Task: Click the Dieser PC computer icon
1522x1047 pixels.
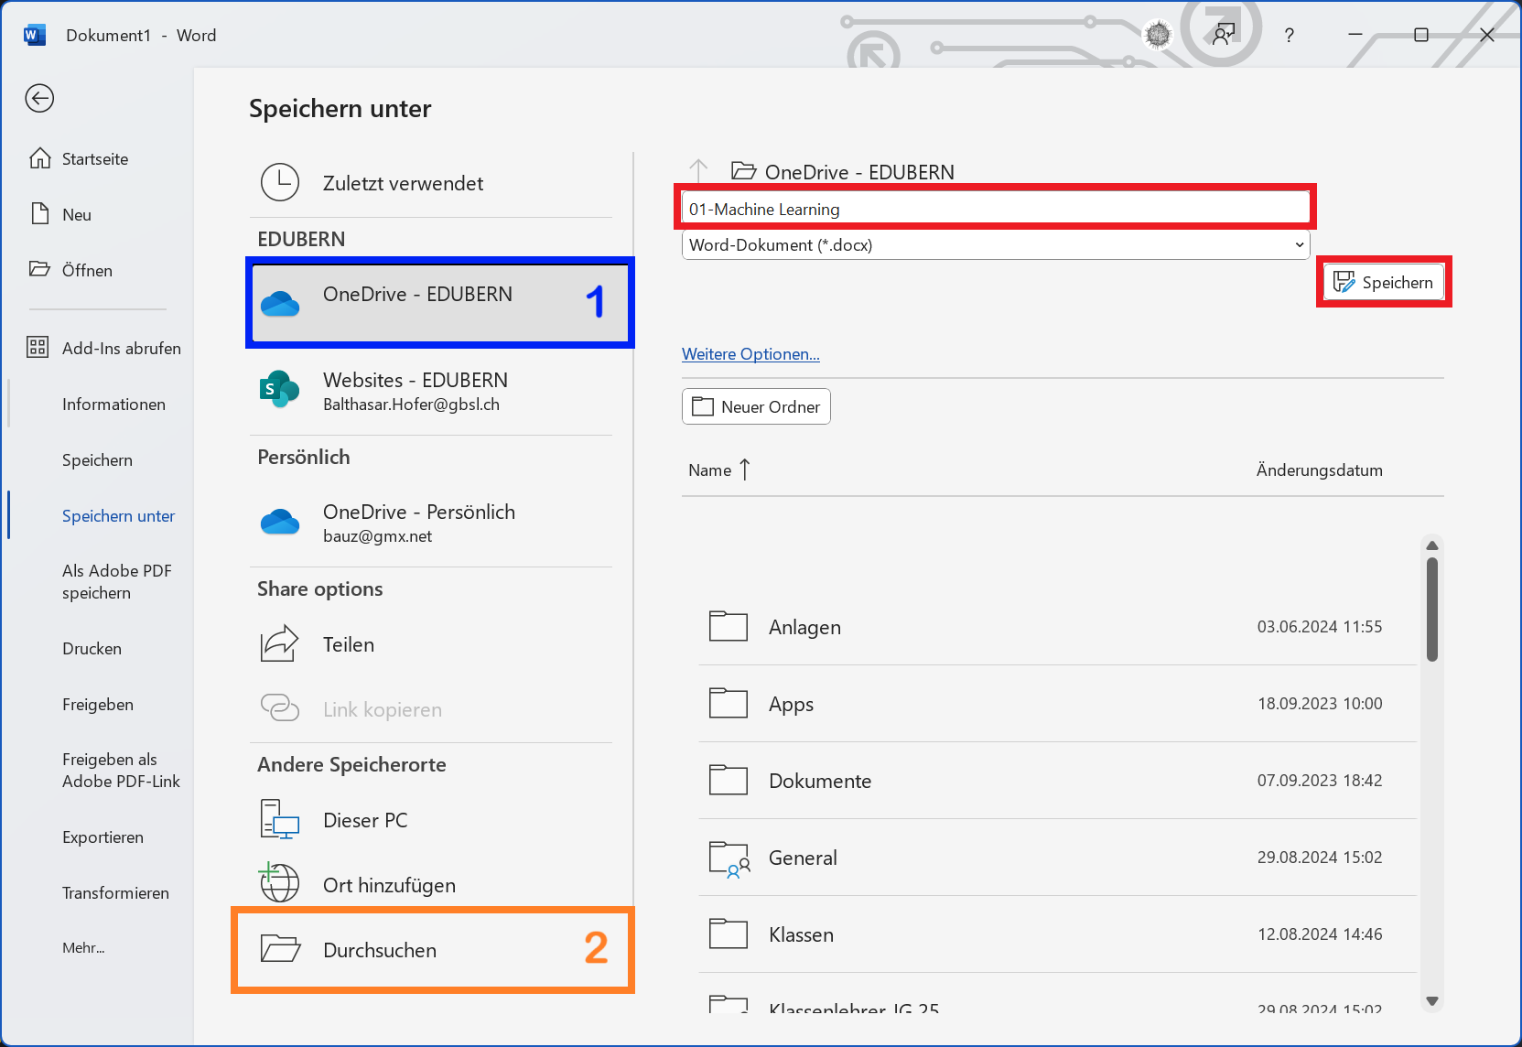Action: point(280,819)
